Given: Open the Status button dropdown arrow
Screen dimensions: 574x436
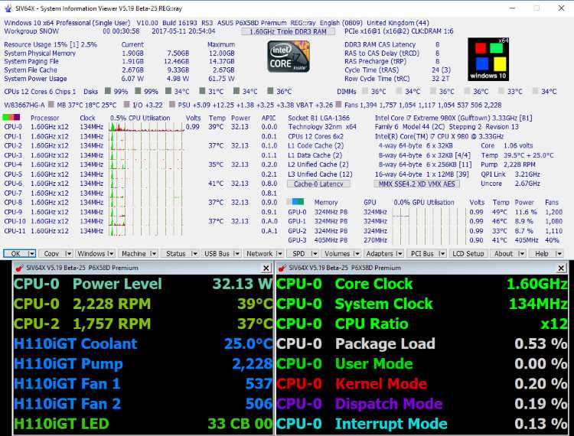Looking at the screenshot, I should [x=194, y=253].
